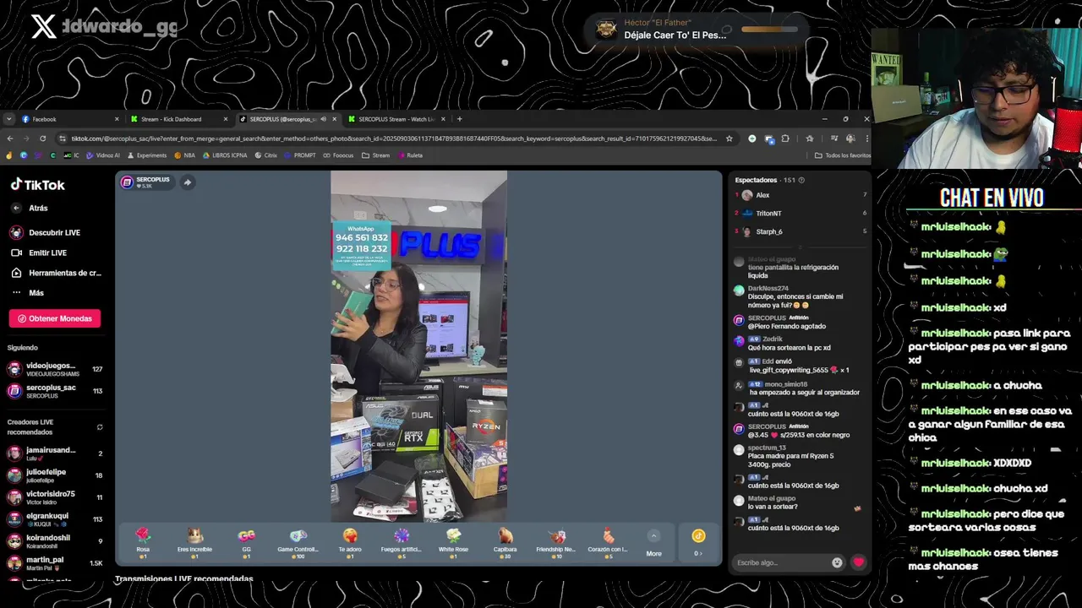Open martin_pal recommended creator
The width and height of the screenshot is (1082, 608).
click(x=54, y=563)
